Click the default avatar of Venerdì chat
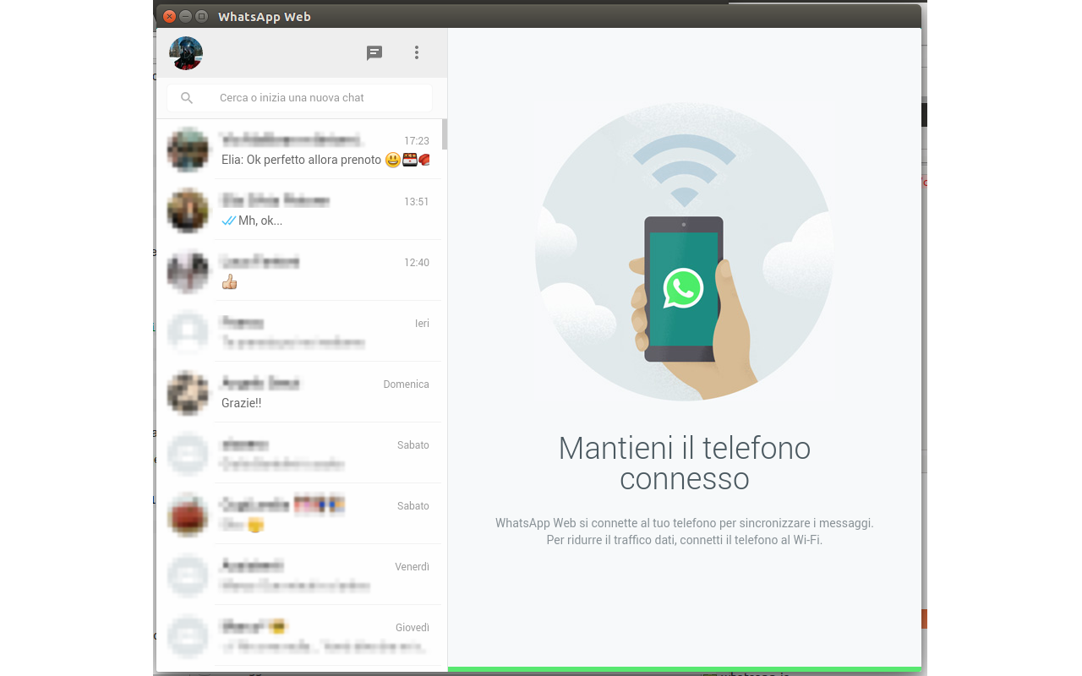 (188, 575)
